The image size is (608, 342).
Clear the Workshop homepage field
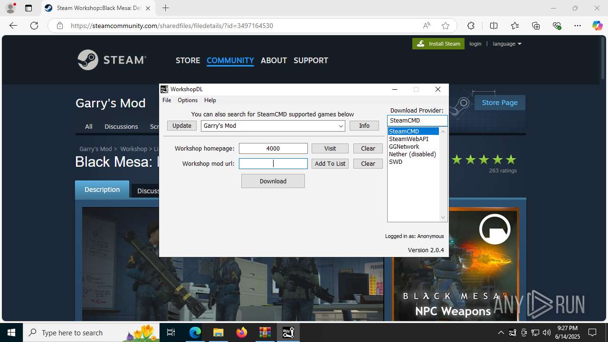pos(368,149)
